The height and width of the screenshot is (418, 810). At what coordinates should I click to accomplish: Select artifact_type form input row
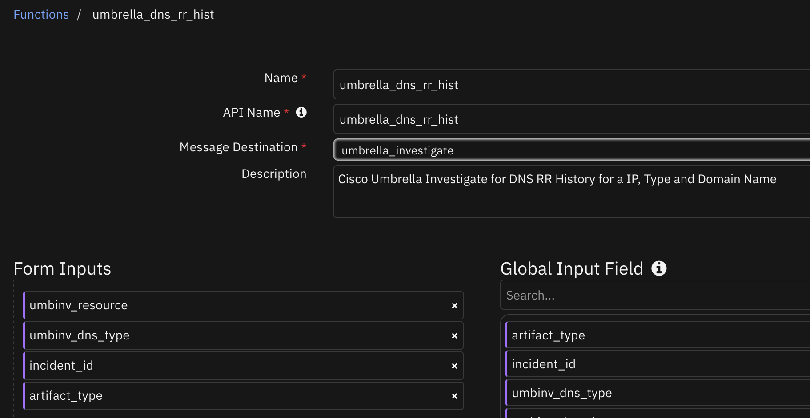coord(243,396)
